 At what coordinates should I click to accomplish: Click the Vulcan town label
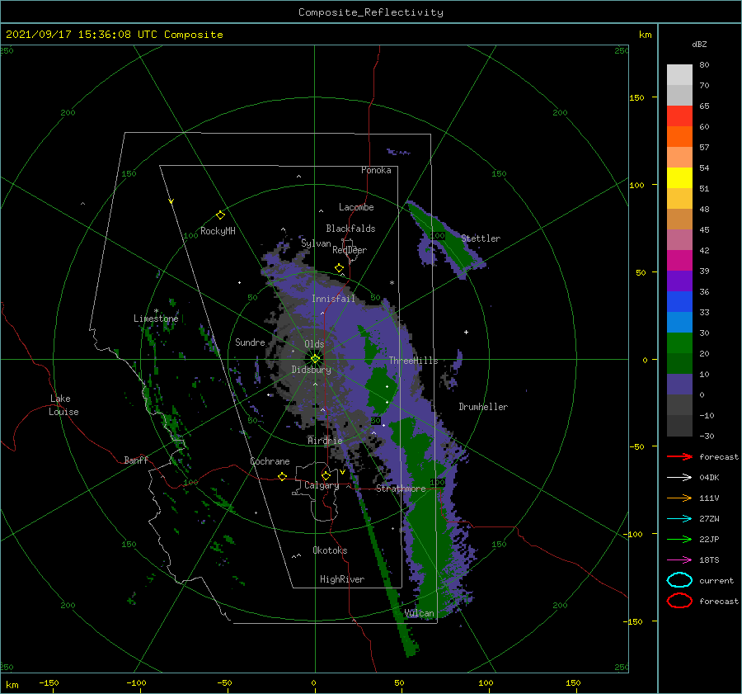(419, 613)
